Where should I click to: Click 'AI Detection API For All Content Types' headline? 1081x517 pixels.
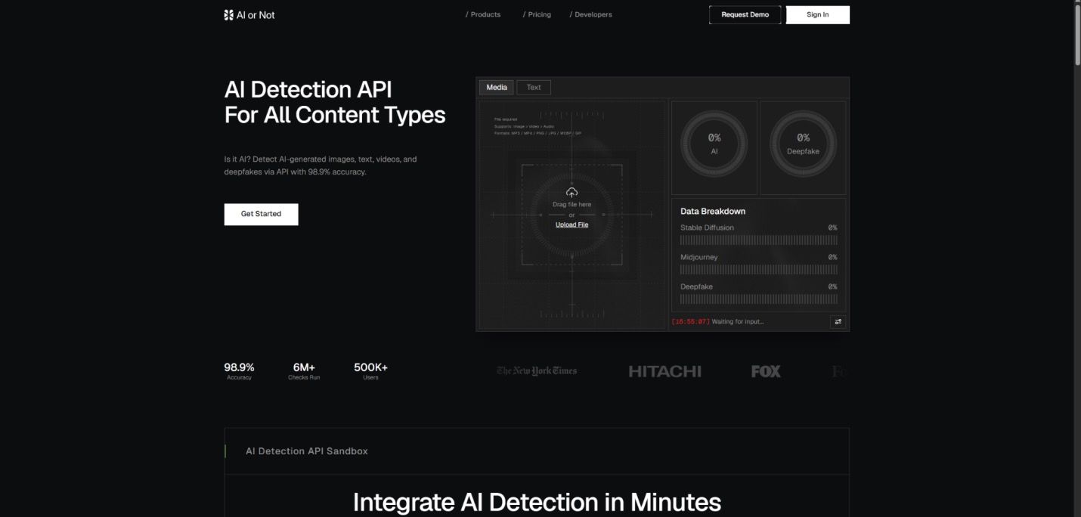[x=335, y=102]
